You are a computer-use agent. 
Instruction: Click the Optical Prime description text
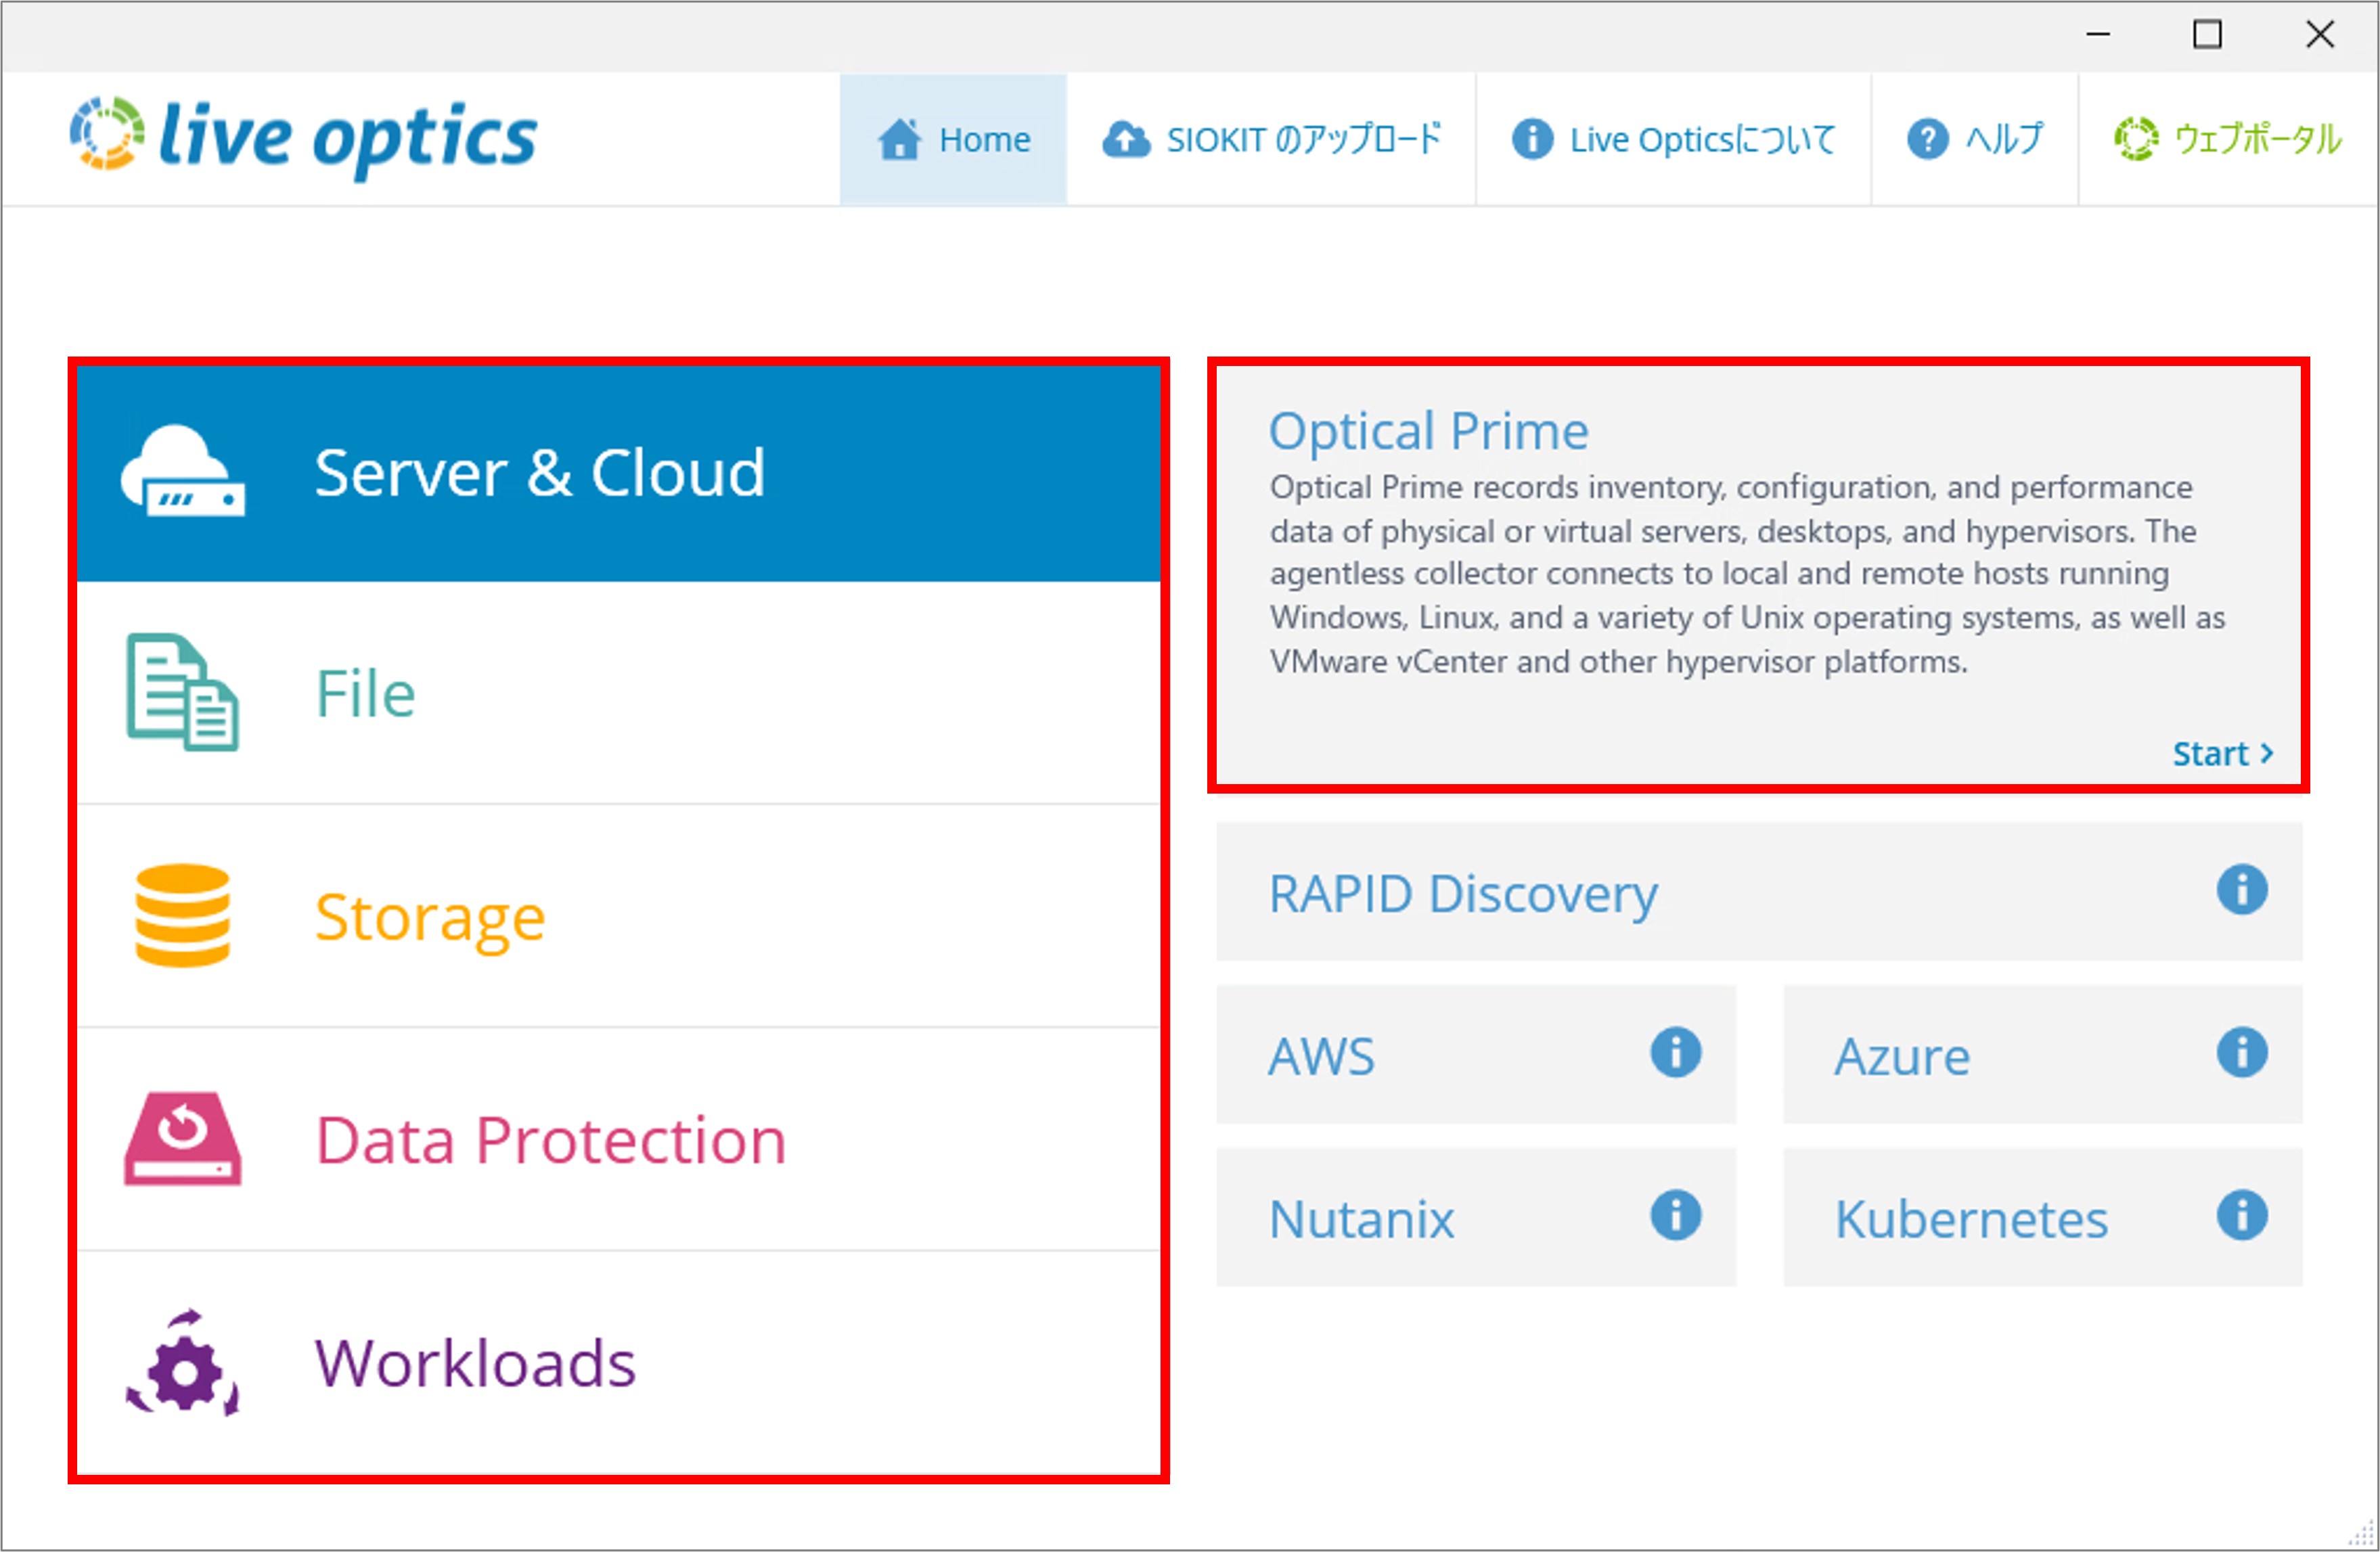[1747, 574]
